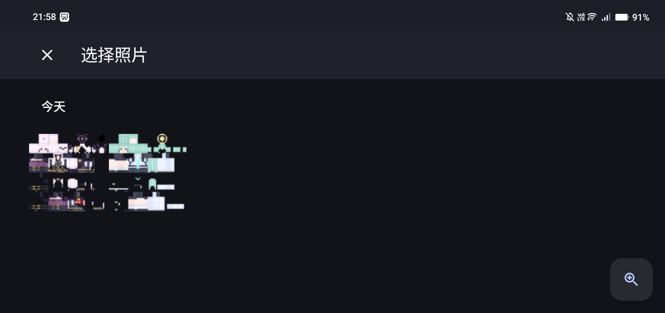This screenshot has width=665, height=313.
Task: Tap the zoom magnifier floating button
Action: [x=631, y=279]
